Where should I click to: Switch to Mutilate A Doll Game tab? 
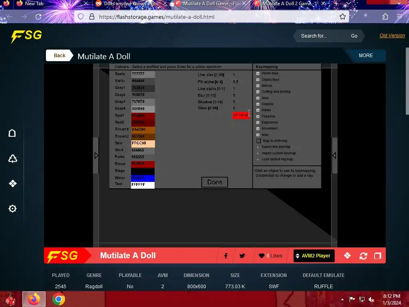tap(210, 4)
